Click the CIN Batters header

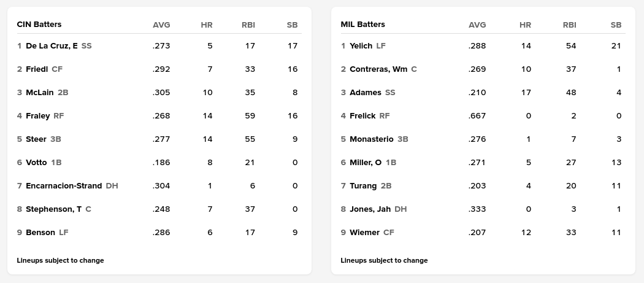point(39,25)
